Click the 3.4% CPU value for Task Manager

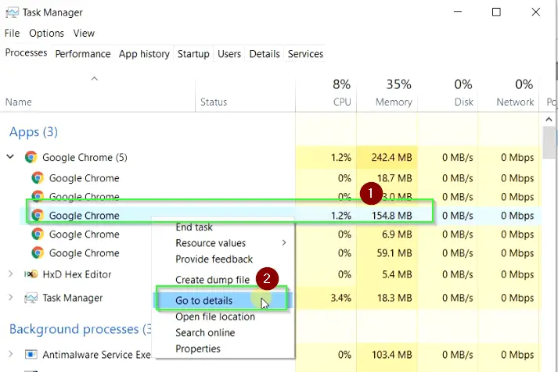(341, 298)
